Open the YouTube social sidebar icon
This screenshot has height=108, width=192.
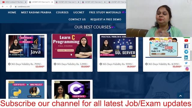pos(186,40)
